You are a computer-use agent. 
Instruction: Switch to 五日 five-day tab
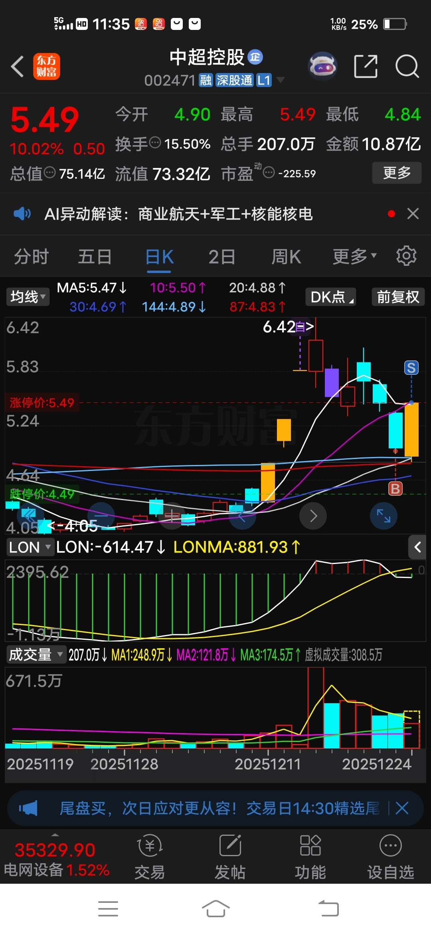click(95, 256)
